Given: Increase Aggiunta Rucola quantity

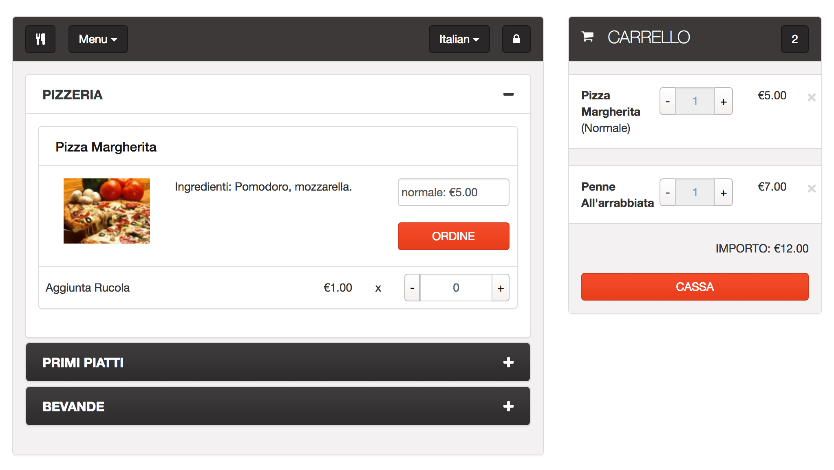Looking at the screenshot, I should click(x=501, y=288).
